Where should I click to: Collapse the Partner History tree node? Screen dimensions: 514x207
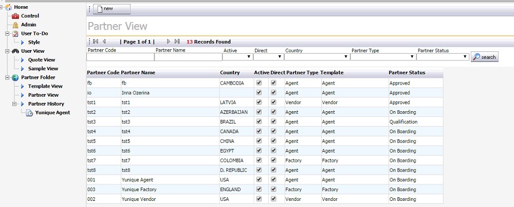pyautogui.click(x=14, y=104)
